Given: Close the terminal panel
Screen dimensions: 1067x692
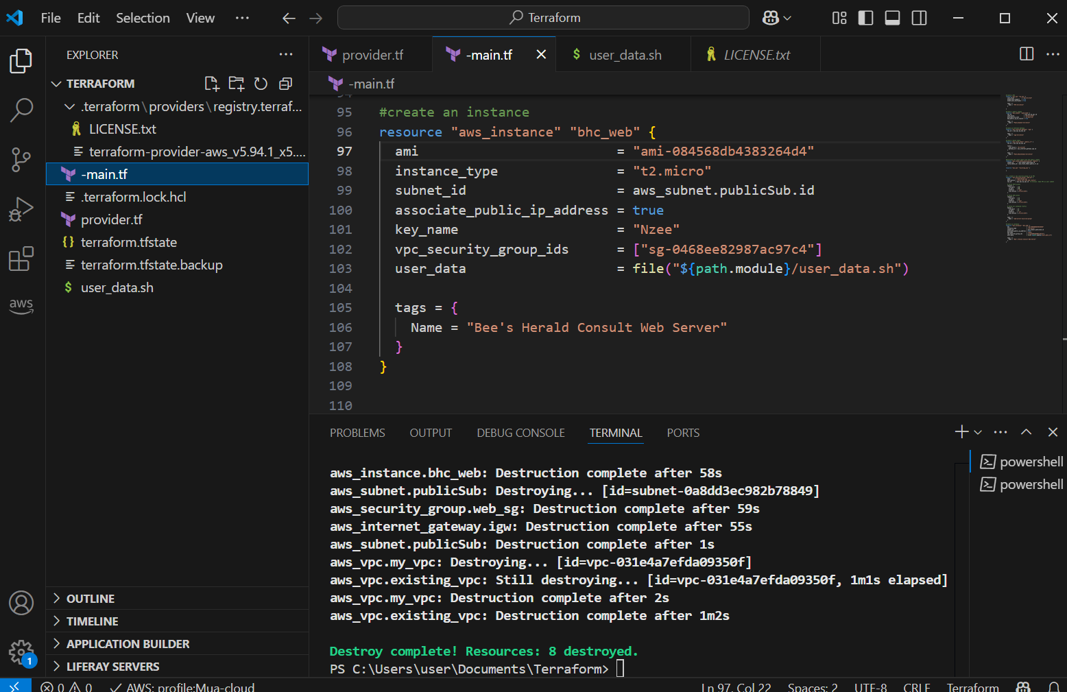Looking at the screenshot, I should pyautogui.click(x=1053, y=432).
